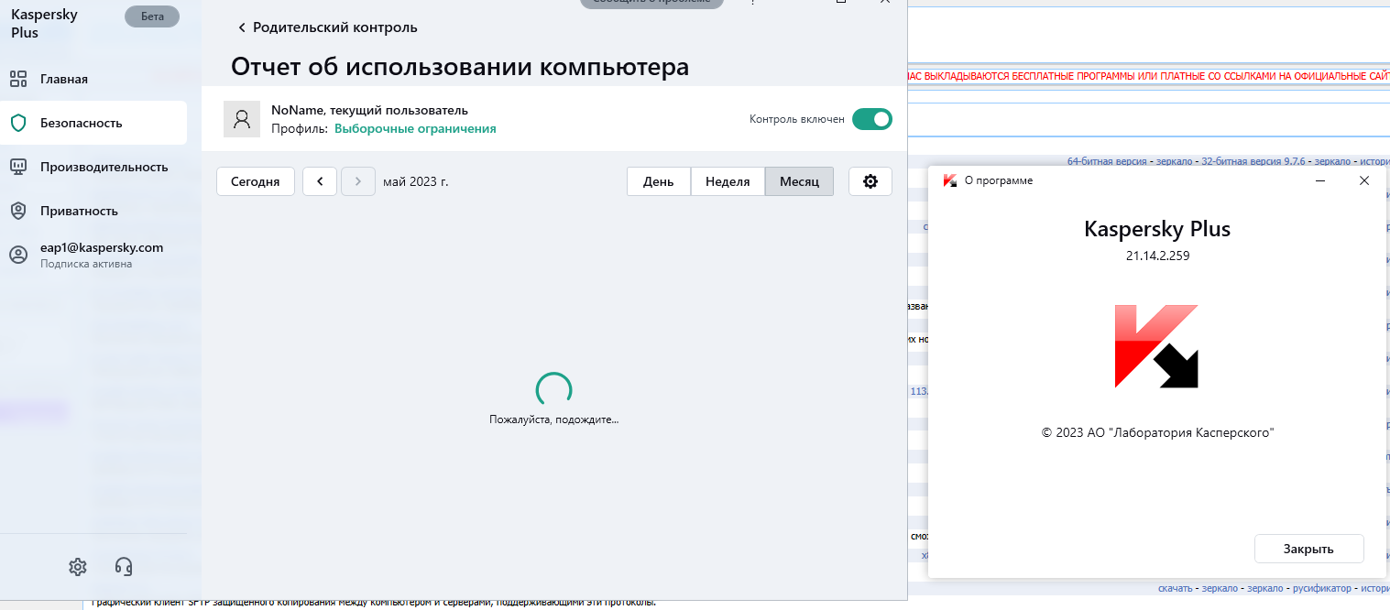Click NoName, текущий пользователь text
This screenshot has width=1390, height=610.
pyautogui.click(x=369, y=111)
